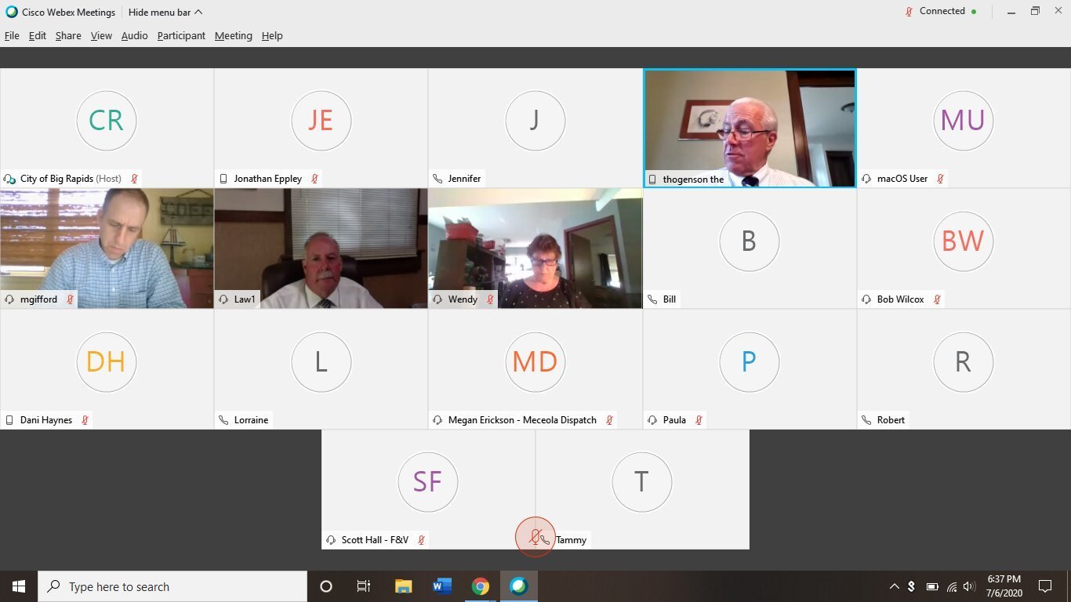
Task: Open the Participant menu
Action: click(181, 36)
